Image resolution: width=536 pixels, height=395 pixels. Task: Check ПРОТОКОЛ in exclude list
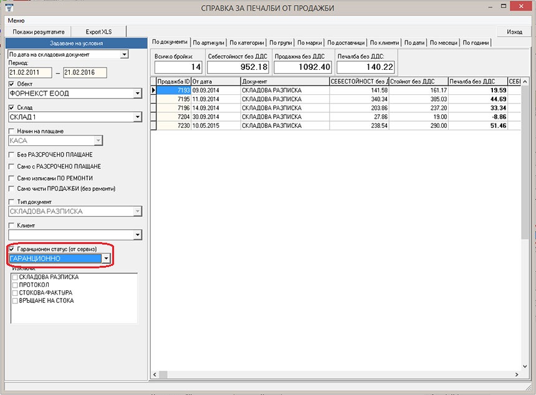(15, 285)
